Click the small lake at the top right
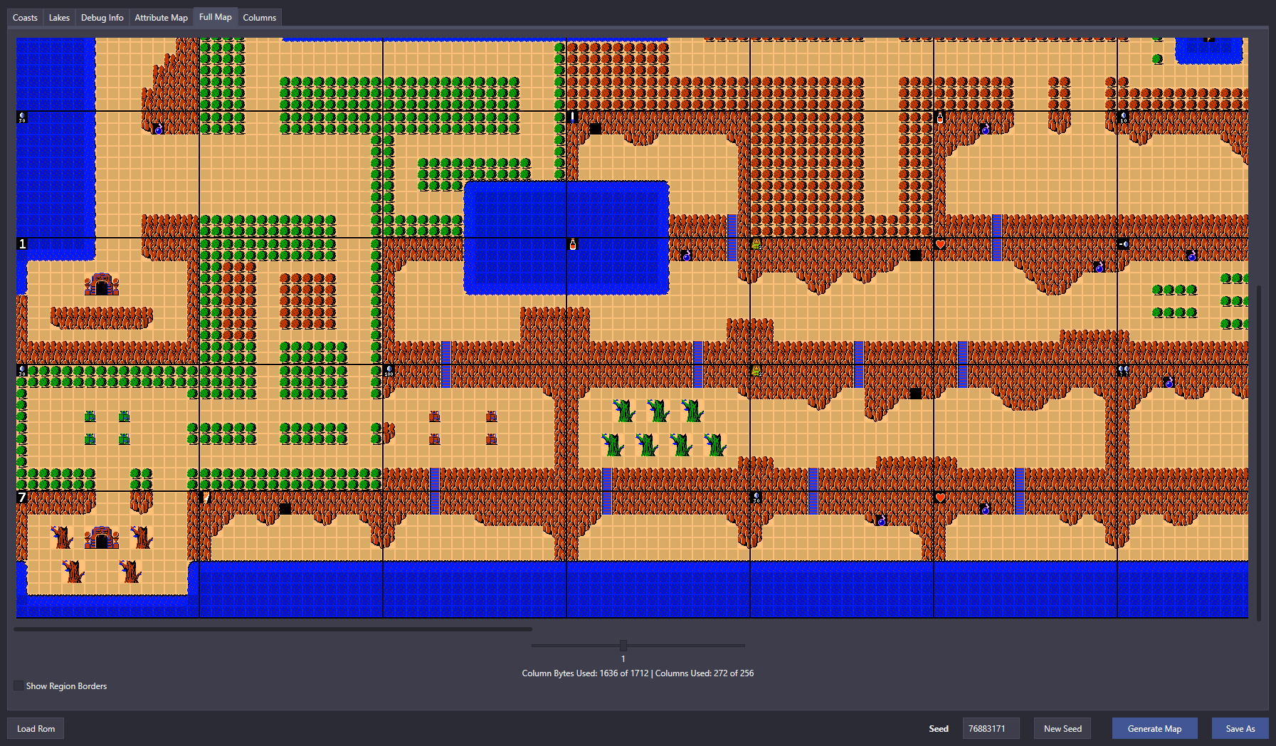The image size is (1276, 746). point(1208,51)
